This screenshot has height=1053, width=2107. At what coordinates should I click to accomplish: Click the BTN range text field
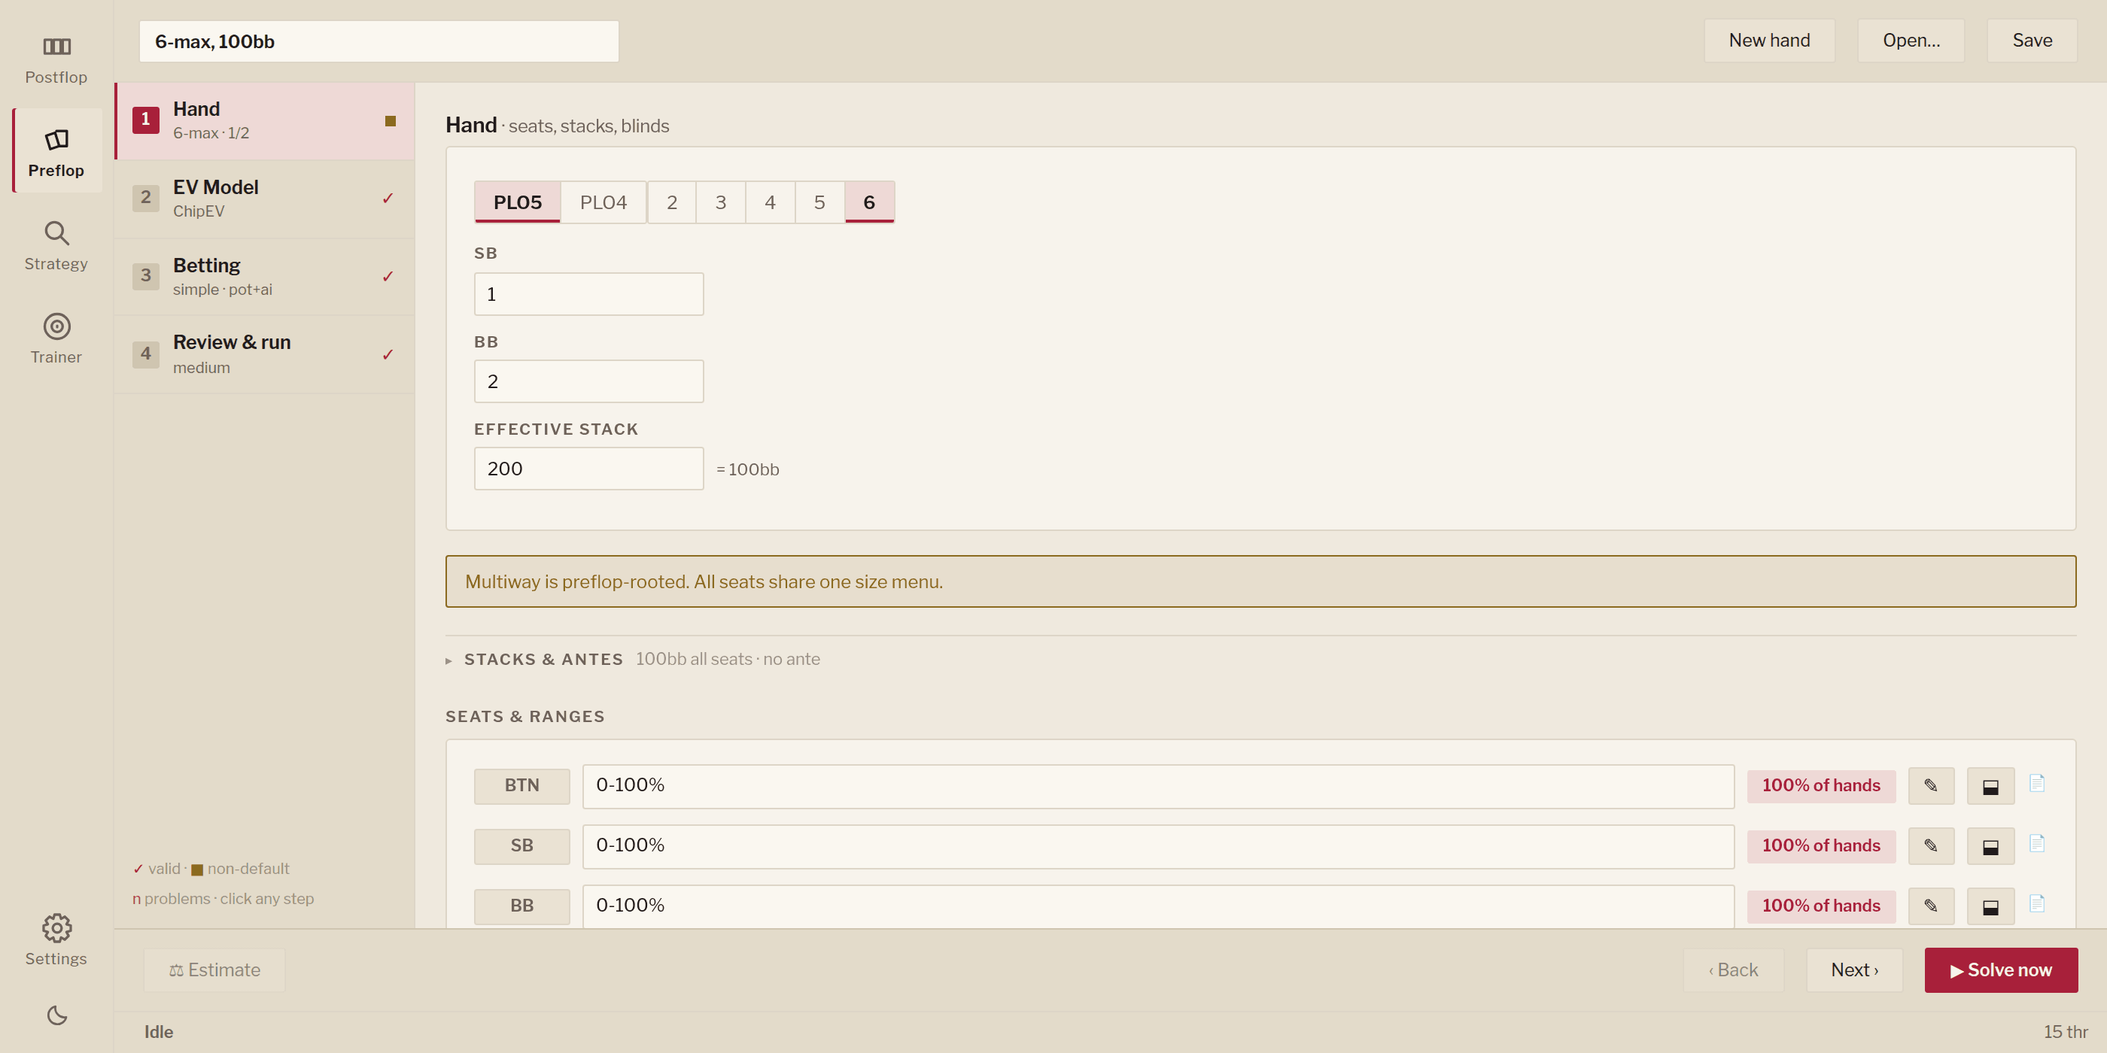pyautogui.click(x=1158, y=786)
